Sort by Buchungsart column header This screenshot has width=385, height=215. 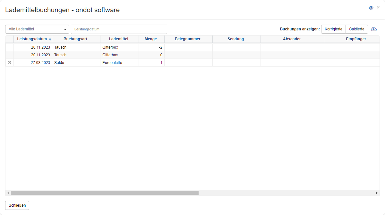75,39
